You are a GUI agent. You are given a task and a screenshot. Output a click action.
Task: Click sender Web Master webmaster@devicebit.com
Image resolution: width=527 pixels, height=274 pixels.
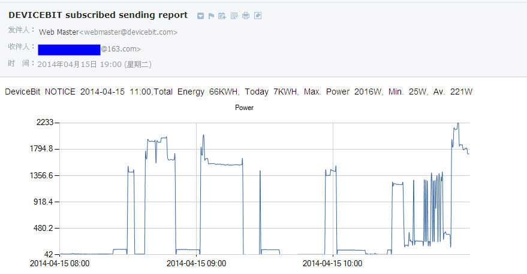[x=109, y=32]
